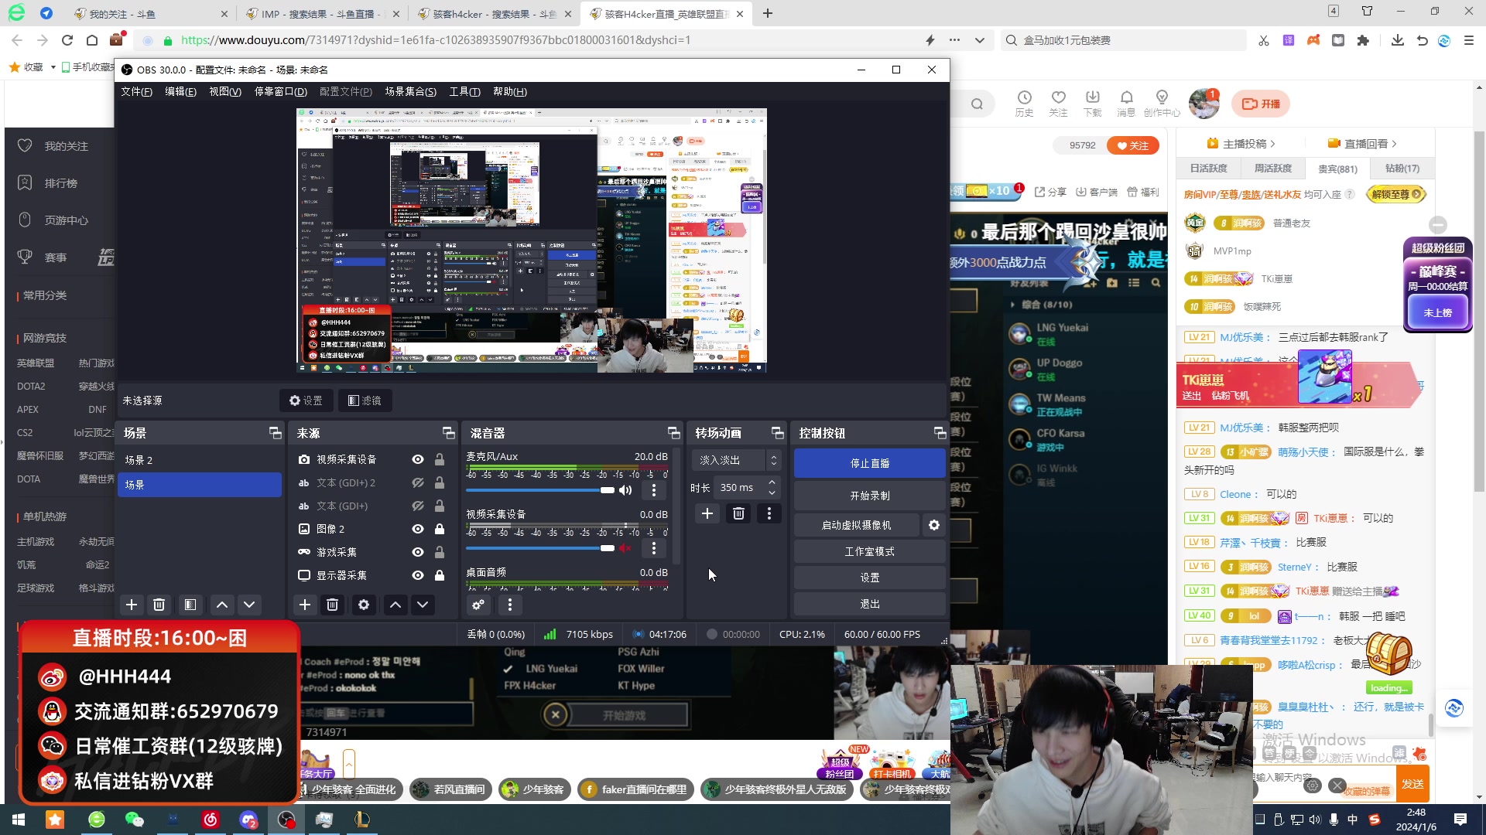The height and width of the screenshot is (835, 1486).
Task: Open 麦克风/Aux audio options three-dot menu
Action: [654, 490]
